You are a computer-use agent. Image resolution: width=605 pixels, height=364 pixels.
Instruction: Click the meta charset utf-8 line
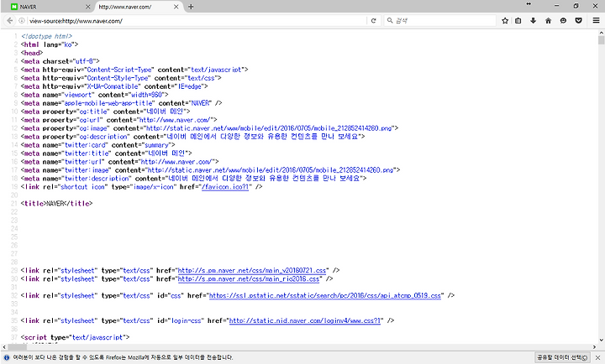(60, 61)
